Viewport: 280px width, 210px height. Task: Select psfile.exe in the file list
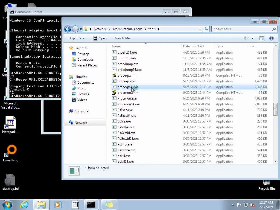(x=189, y=121)
